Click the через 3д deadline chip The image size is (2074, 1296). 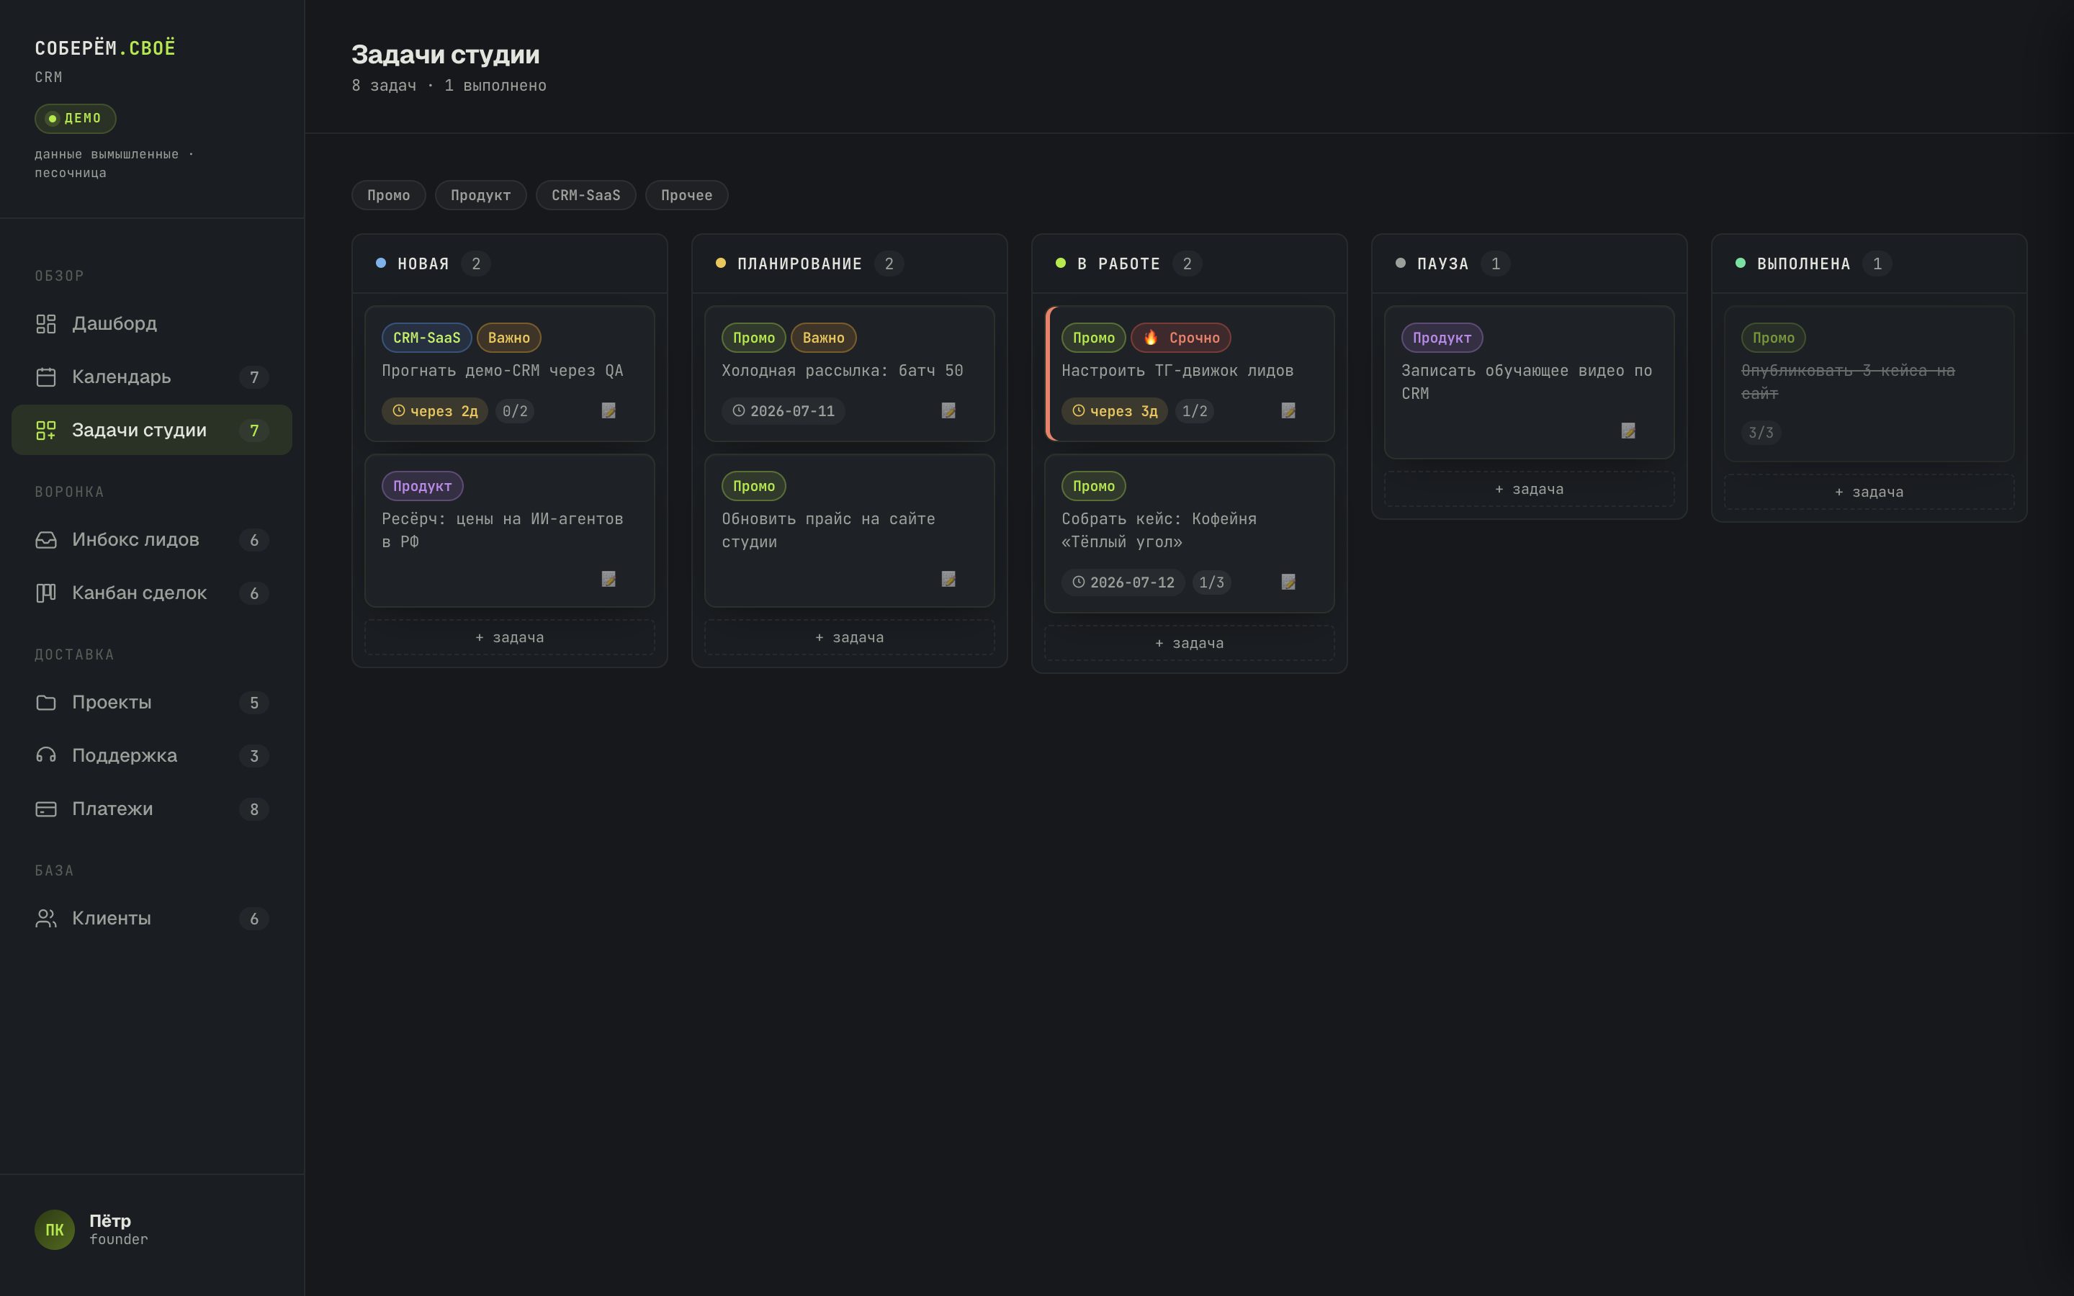click(1114, 411)
